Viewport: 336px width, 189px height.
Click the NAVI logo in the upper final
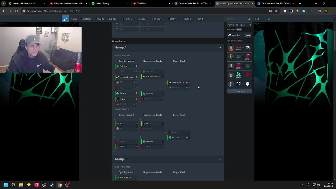click(x=170, y=83)
